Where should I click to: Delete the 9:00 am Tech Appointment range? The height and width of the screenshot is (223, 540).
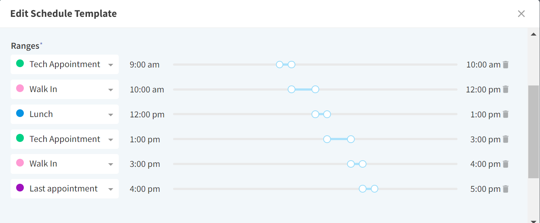tap(506, 65)
